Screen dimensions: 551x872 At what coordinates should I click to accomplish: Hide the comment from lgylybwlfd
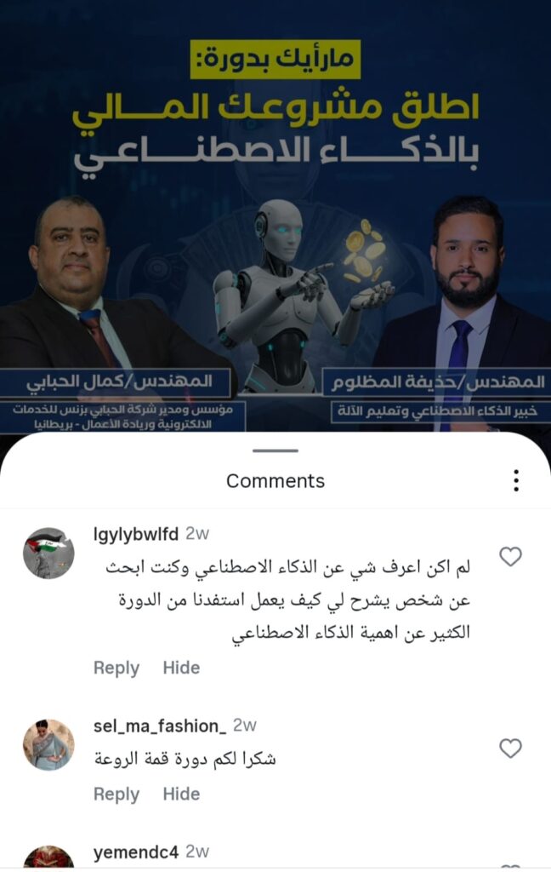tap(181, 668)
